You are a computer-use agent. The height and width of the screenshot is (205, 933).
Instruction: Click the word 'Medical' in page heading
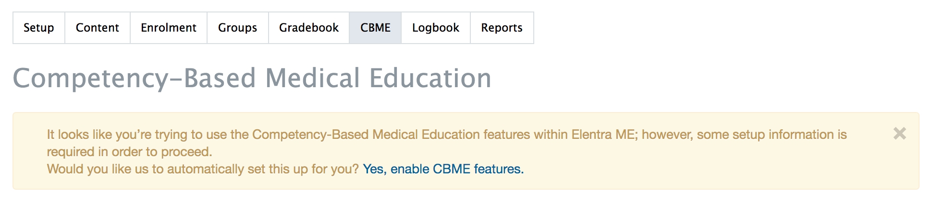pos(312,79)
